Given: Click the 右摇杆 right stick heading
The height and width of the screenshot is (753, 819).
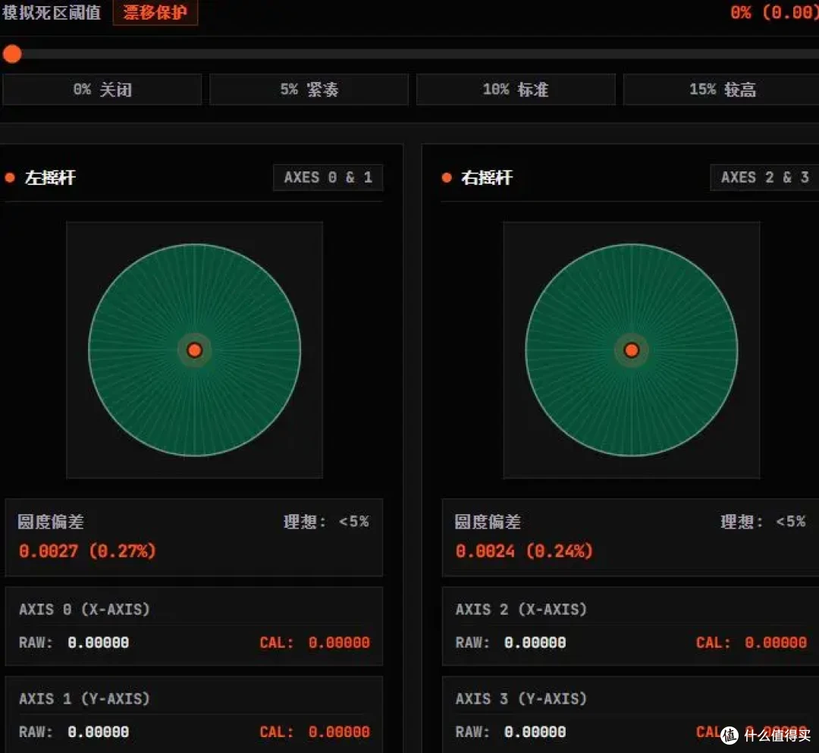Looking at the screenshot, I should 487,177.
